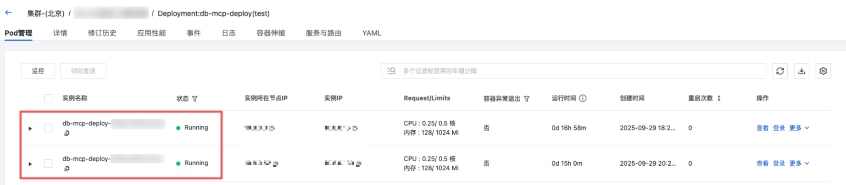Click the 容器异常退出 filter icon
The image size is (846, 185).
[527, 99]
